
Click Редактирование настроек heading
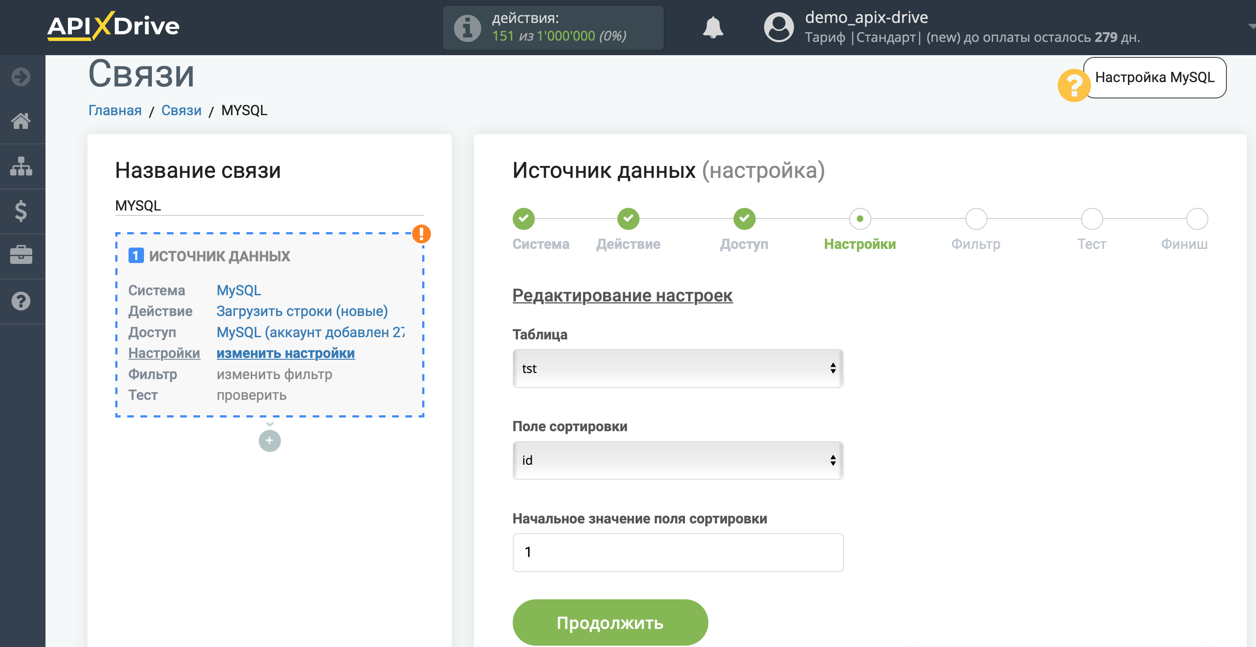pos(622,295)
